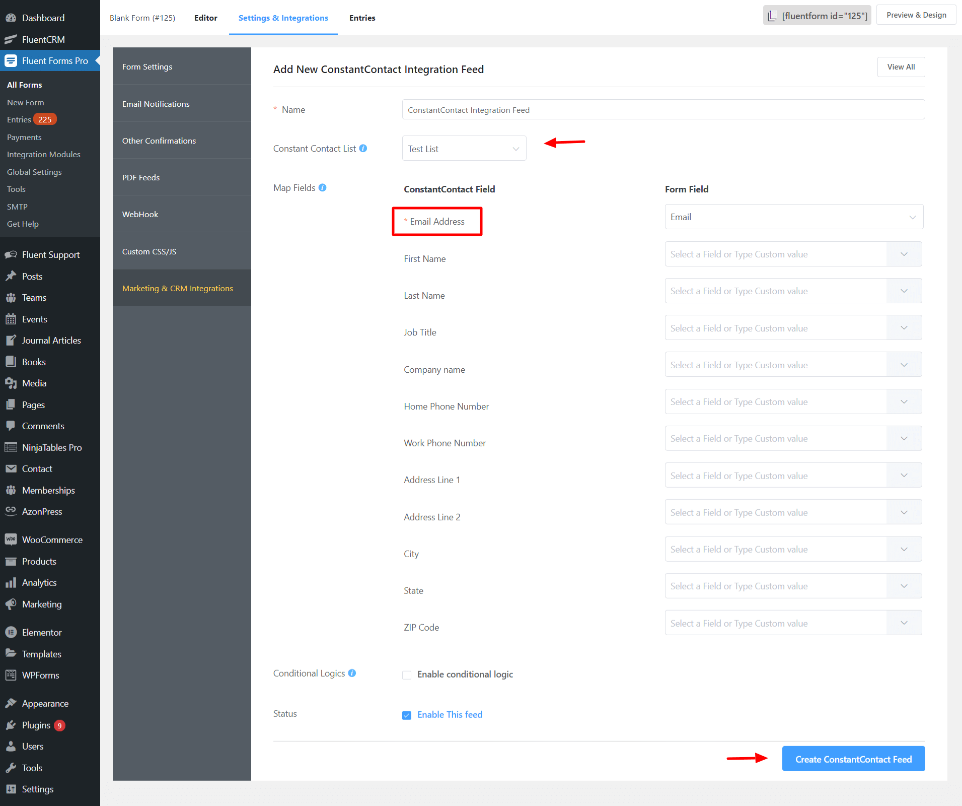Click the feed Name input field
962x806 pixels.
[662, 110]
